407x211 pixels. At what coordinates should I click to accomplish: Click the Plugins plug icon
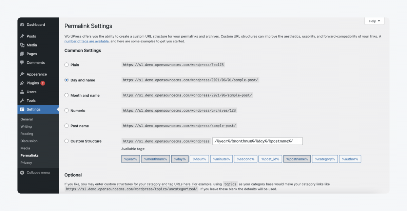(x=22, y=83)
